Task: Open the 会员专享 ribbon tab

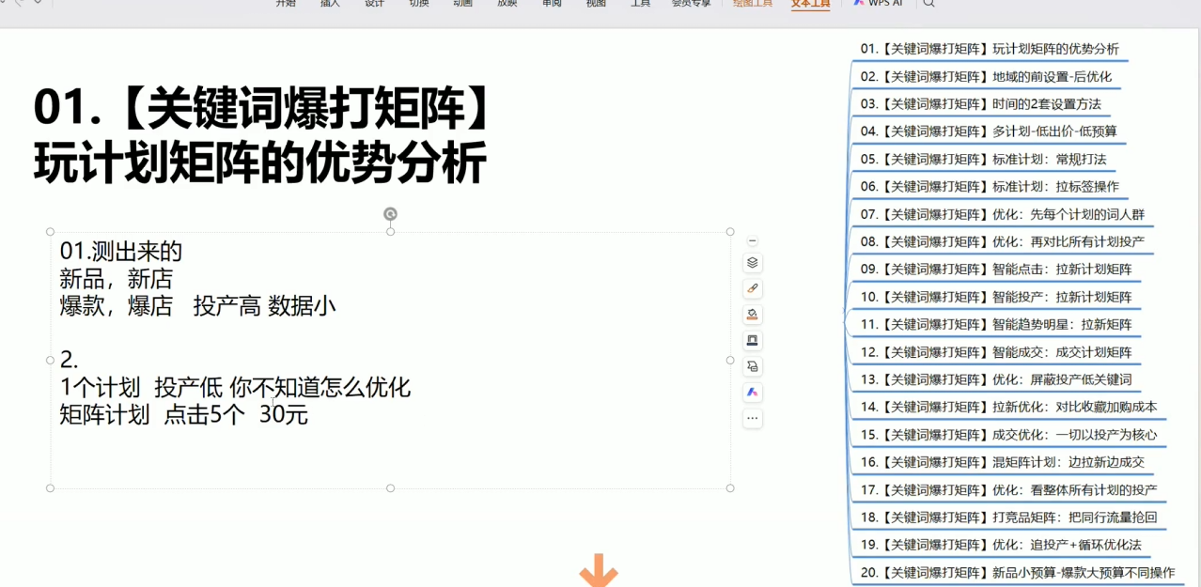Action: point(691,4)
